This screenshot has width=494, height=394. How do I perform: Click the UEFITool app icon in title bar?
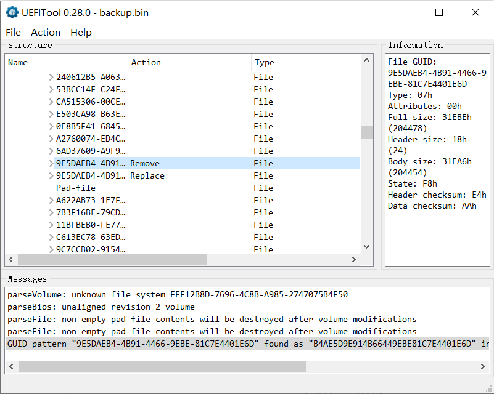point(12,12)
